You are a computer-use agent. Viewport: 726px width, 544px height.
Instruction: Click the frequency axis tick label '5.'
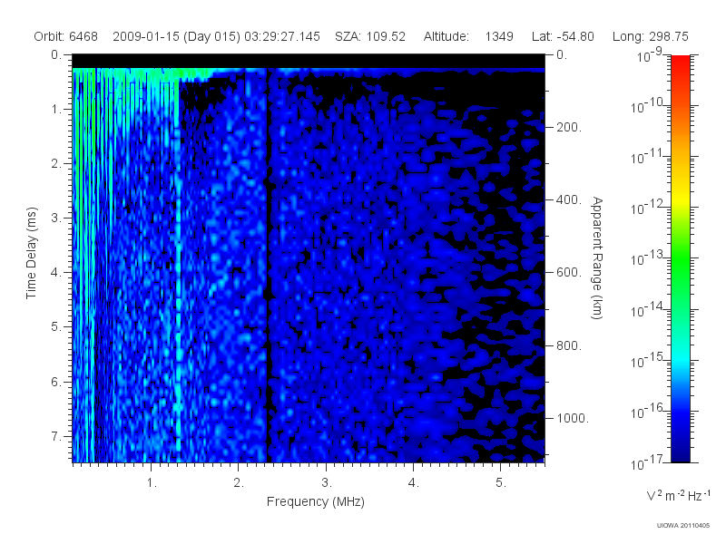click(x=501, y=483)
